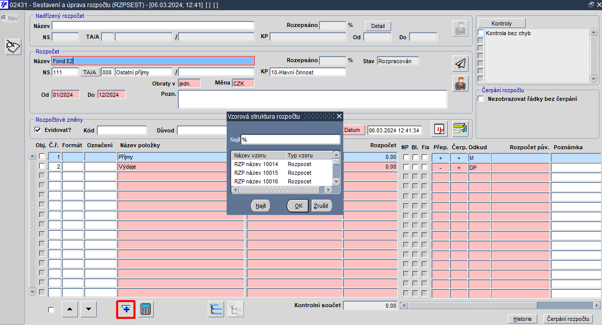Click the TA/A button in Rozpočet
Screen dimensions: 602x325
90,72
